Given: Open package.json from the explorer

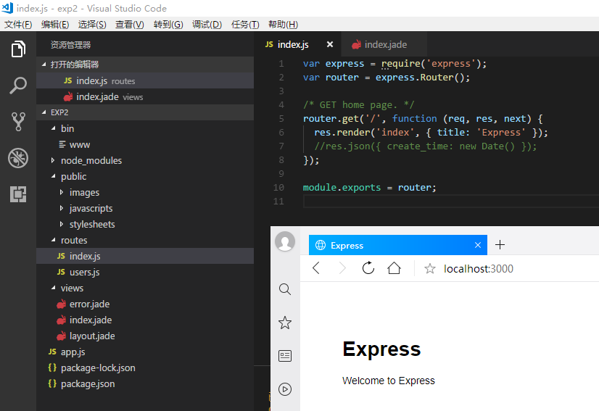Looking at the screenshot, I should pos(87,383).
